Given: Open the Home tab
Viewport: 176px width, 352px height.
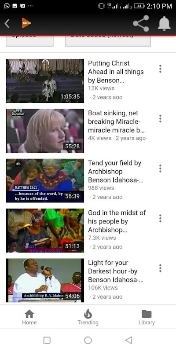Looking at the screenshot, I should pyautogui.click(x=29, y=317).
